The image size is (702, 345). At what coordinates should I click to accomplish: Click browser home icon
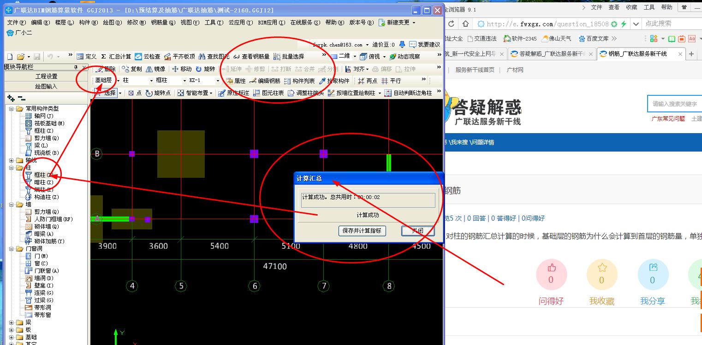465,23
